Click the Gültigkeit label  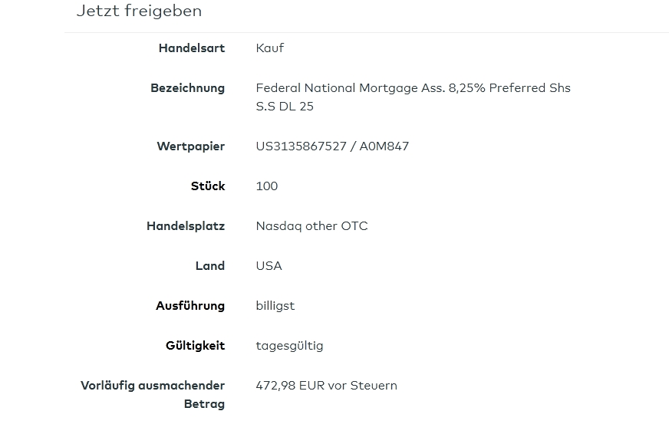tap(196, 346)
